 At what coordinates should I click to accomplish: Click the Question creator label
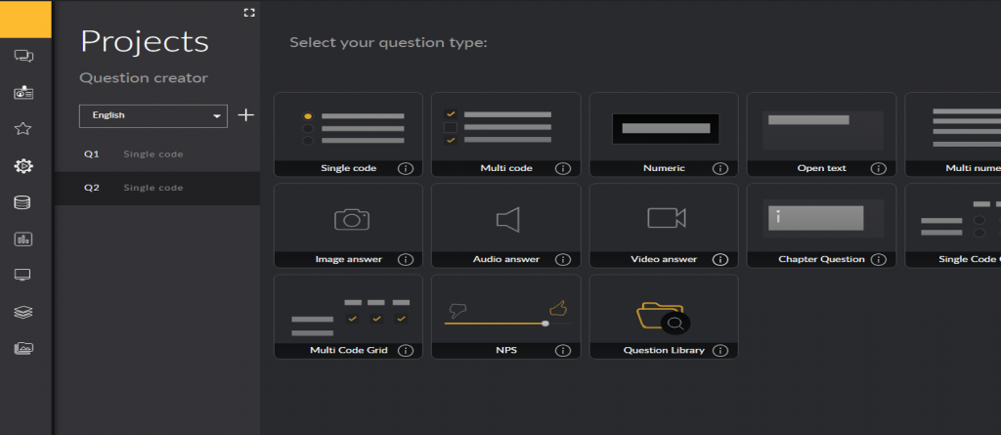pos(144,78)
